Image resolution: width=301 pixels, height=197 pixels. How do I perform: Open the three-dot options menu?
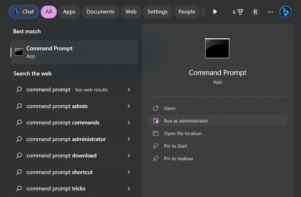click(270, 12)
